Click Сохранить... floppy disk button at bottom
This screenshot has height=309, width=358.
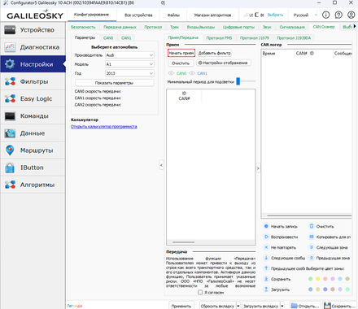pyautogui.click(x=340, y=306)
